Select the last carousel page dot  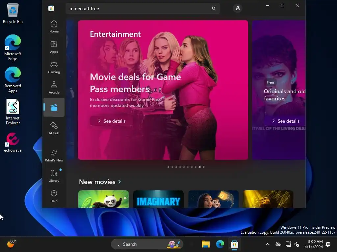204,167
